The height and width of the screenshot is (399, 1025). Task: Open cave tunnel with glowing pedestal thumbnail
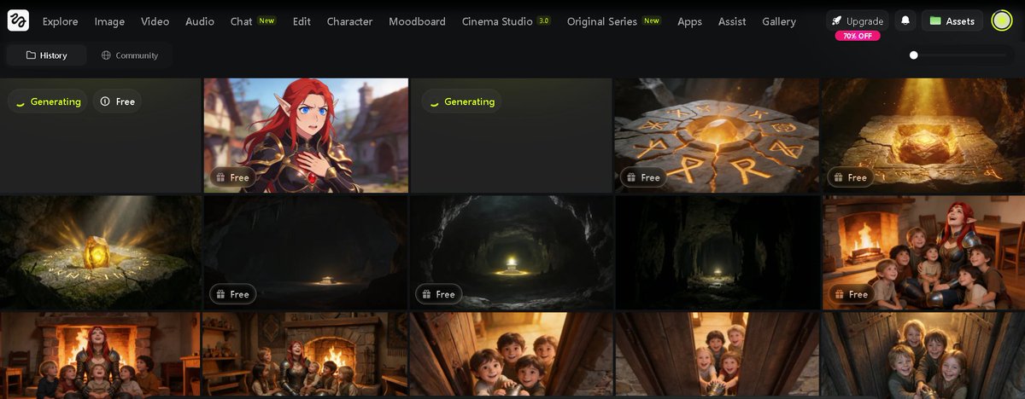point(511,252)
